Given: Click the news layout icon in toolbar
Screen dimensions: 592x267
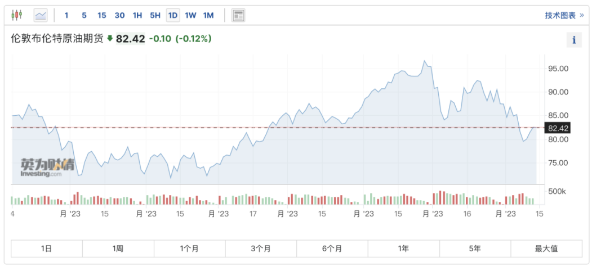Looking at the screenshot, I should (238, 15).
